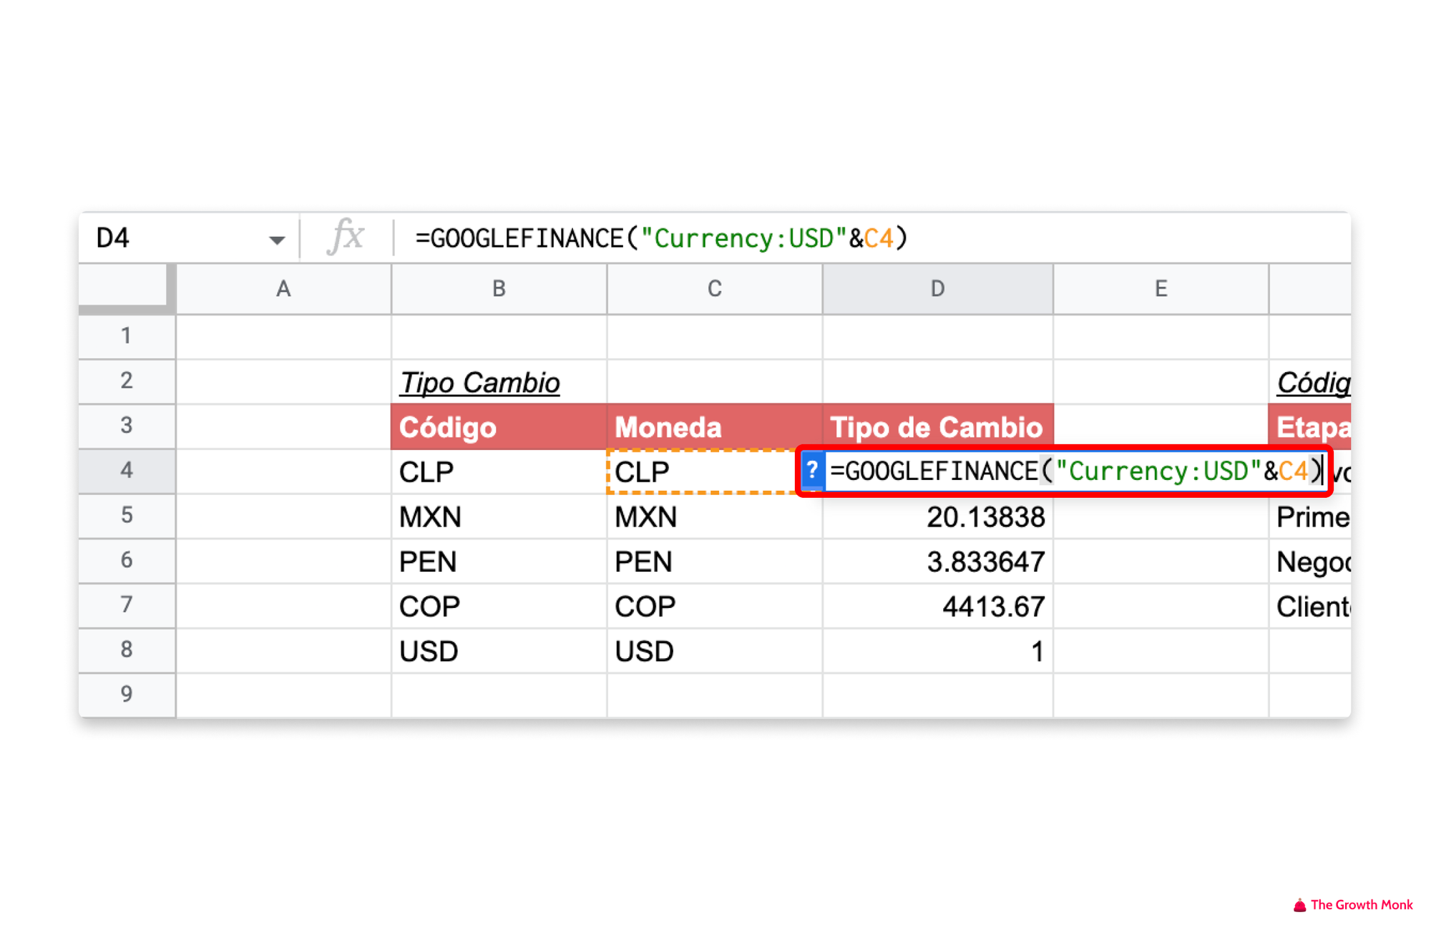Select row 2 header

click(127, 381)
